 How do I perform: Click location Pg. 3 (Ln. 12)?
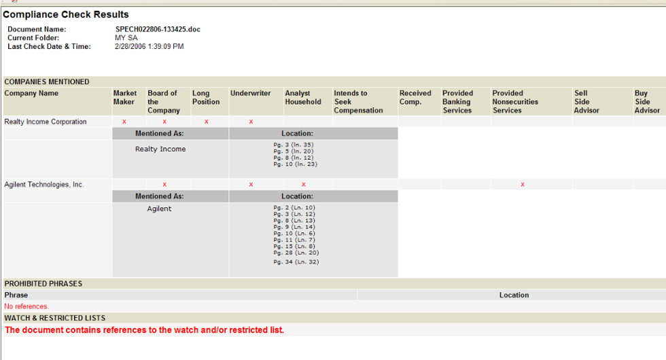click(x=294, y=214)
